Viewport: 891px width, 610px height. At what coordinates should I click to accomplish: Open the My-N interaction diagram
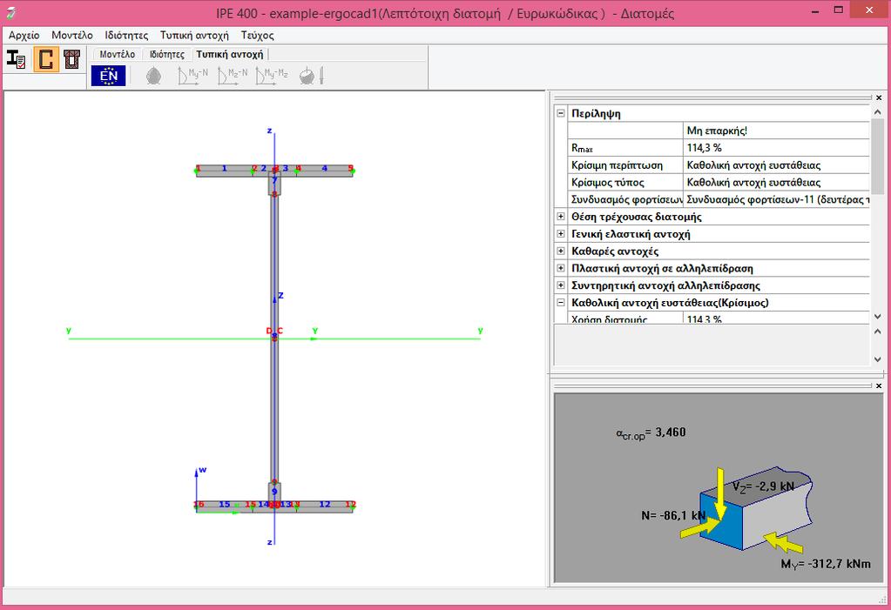click(192, 76)
